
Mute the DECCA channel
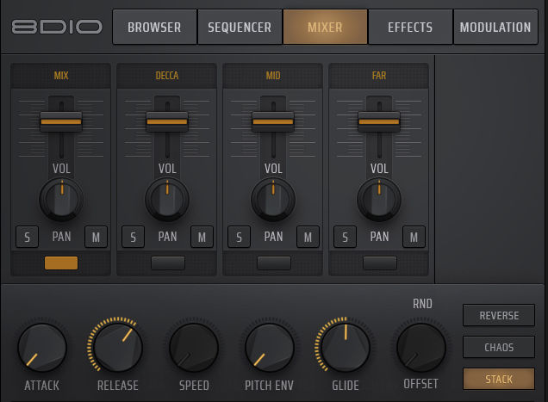pos(202,237)
